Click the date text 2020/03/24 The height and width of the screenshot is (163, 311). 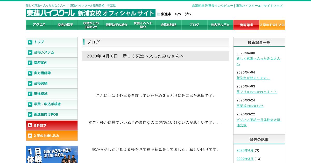(x=246, y=100)
